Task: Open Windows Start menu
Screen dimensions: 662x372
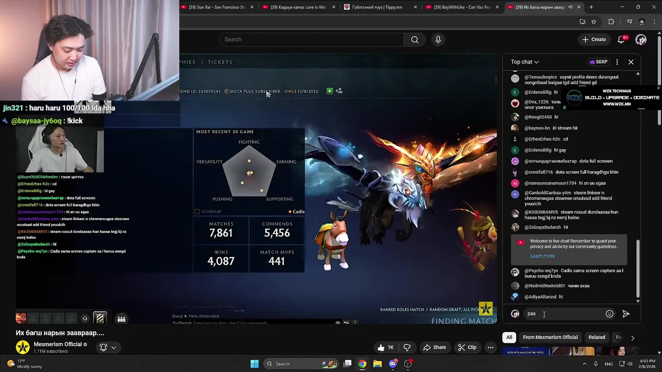Action: 254,364
